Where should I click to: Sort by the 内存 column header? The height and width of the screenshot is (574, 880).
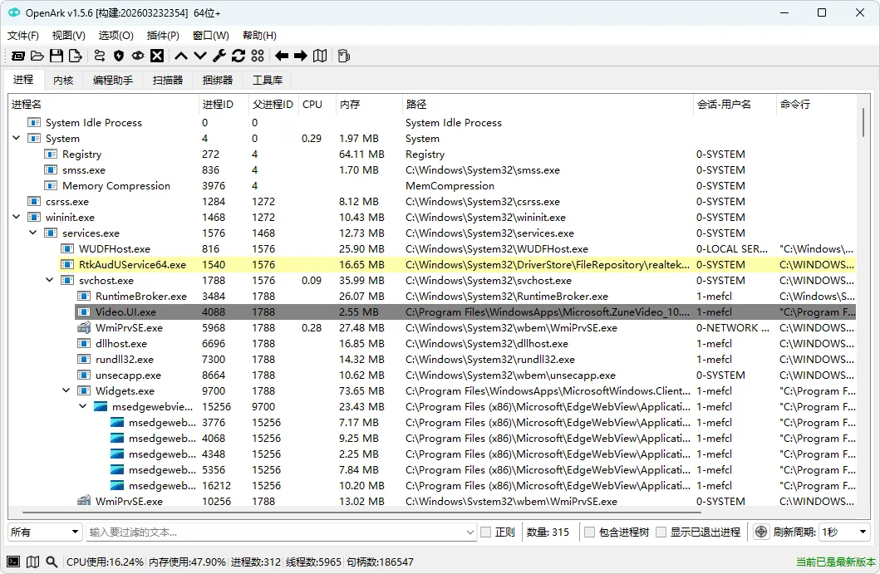pos(369,105)
